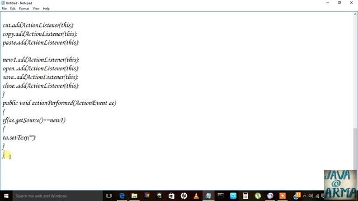Select the active Notepad taskbar icon
The image size is (358, 201).
click(208, 196)
